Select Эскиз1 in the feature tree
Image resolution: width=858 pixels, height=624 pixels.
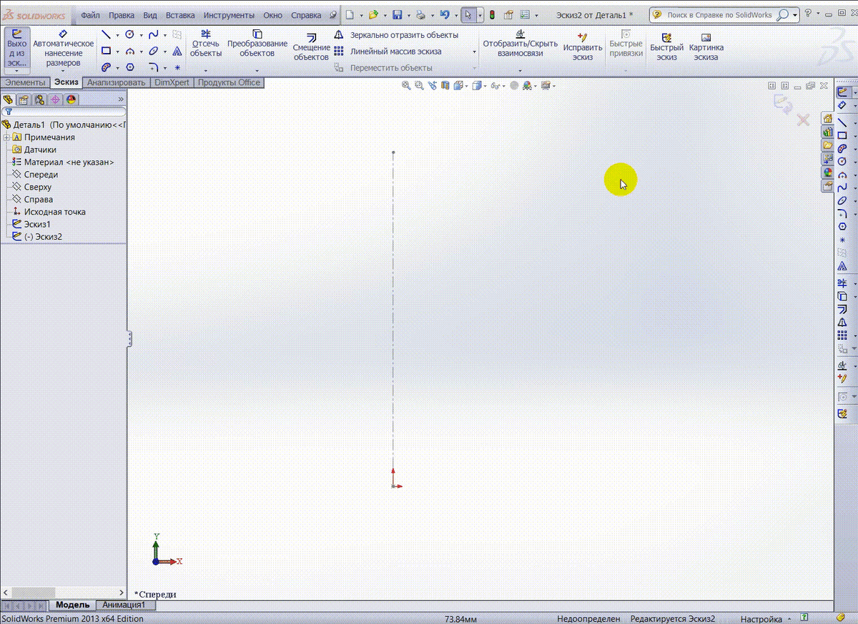pos(31,224)
